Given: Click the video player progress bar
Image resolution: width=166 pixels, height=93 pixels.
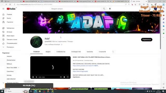Looking at the screenshot, I should click(50, 75).
